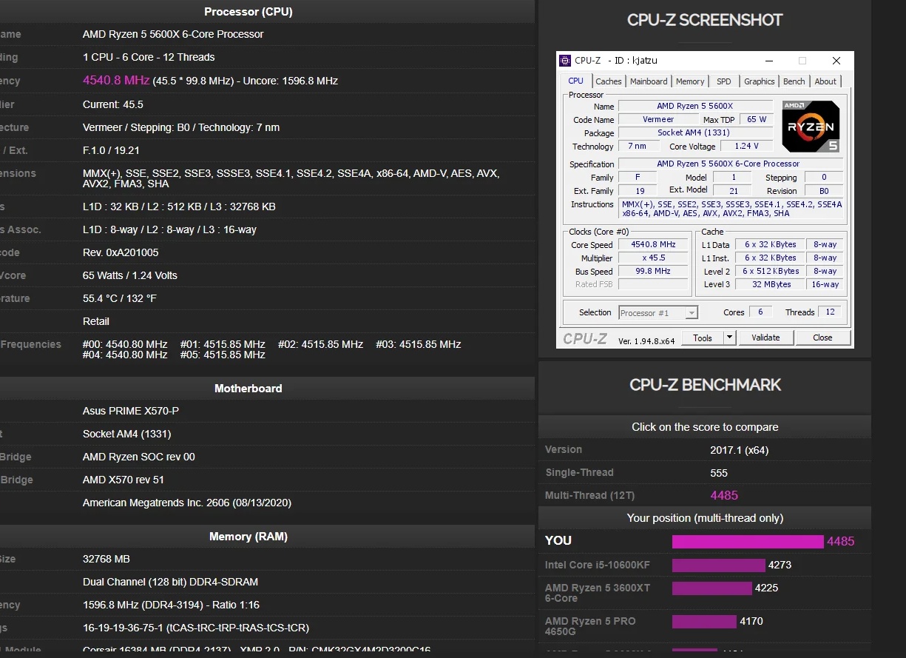Viewport: 906px width, 658px height.
Task: Click the AMD Ryzen 5 3600XT score bar
Action: click(711, 588)
